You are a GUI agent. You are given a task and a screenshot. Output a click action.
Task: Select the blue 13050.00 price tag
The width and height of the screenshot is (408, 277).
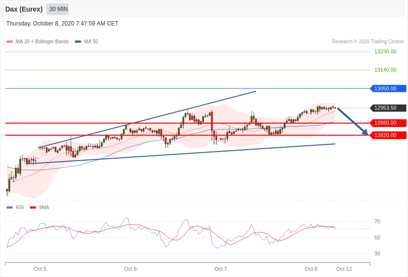click(x=388, y=88)
